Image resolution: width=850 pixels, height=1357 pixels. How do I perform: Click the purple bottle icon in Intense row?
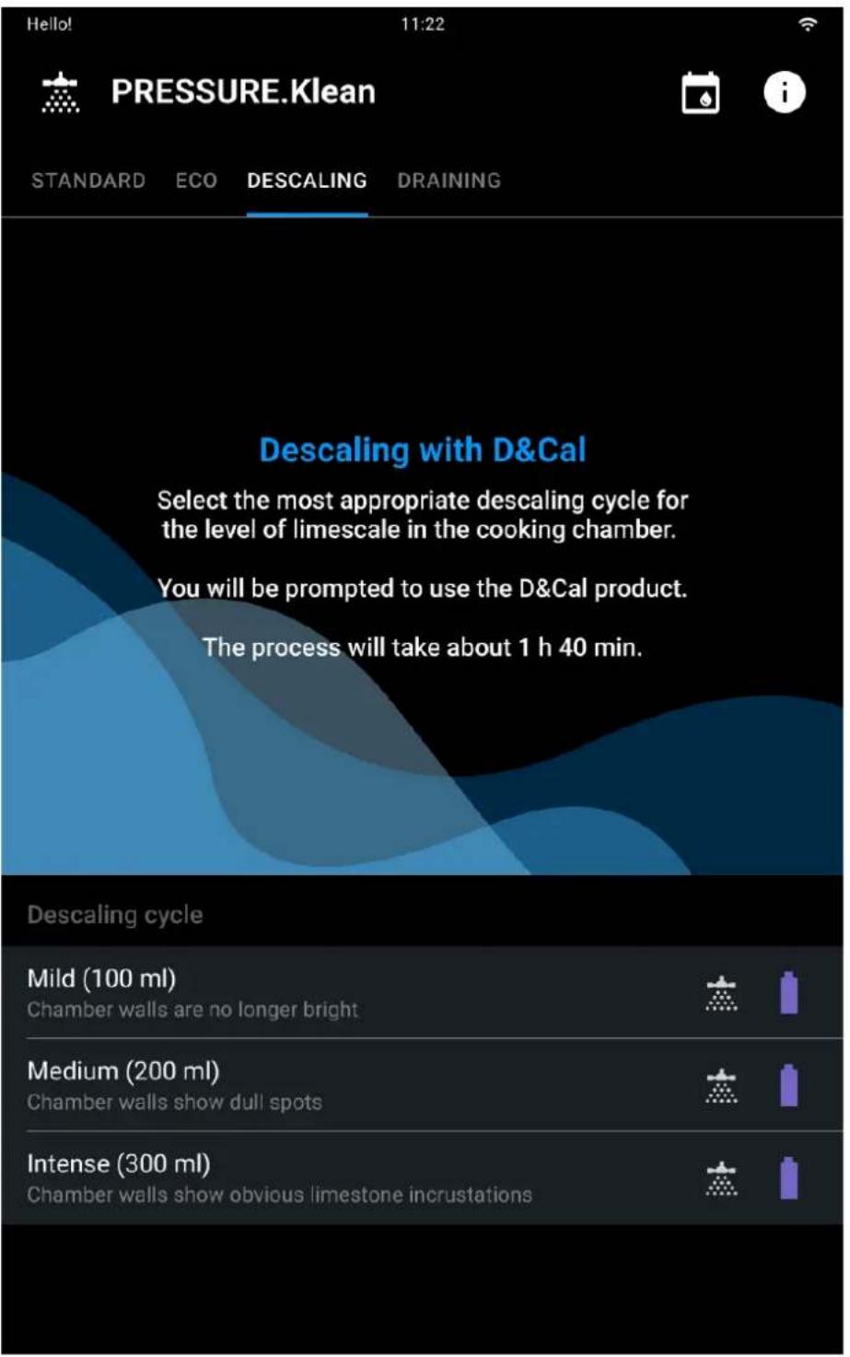pos(789,1177)
